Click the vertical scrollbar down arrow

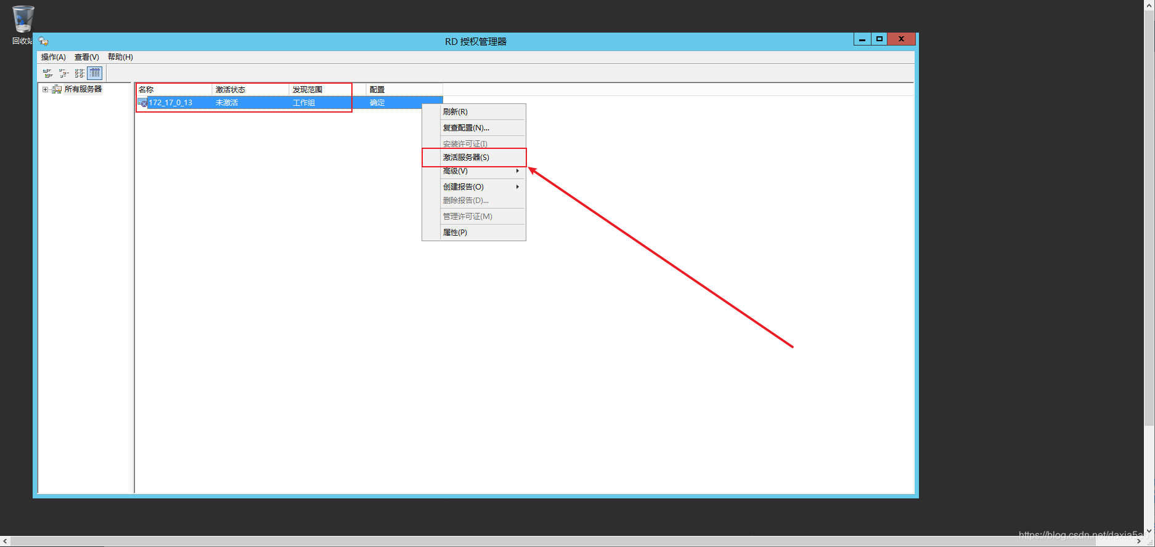point(1149,531)
